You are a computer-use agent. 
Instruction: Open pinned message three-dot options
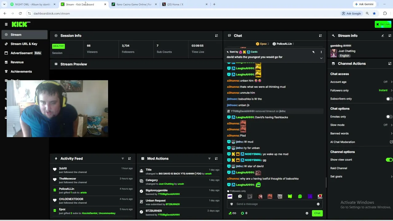coord(321,52)
